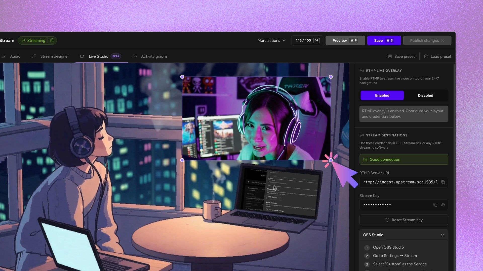Screen dimensions: 483x271
Task: Click inside the RTMP Server URL field
Action: pos(397,182)
